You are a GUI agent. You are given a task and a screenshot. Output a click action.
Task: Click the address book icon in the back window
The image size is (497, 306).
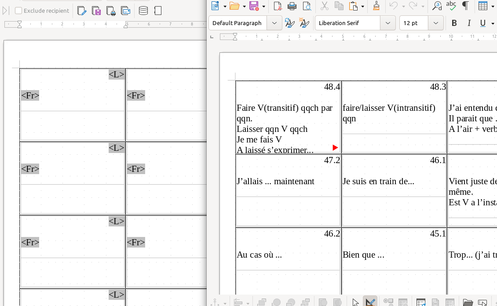tap(158, 11)
